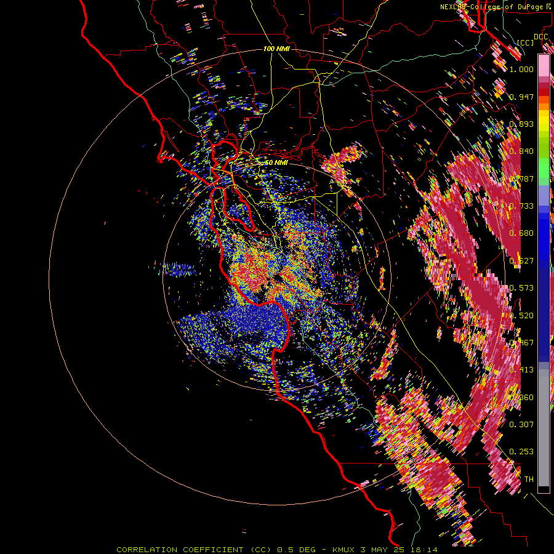This screenshot has height=554, width=554.
Task: Click the 0.573 scale value
Action: tap(521, 288)
